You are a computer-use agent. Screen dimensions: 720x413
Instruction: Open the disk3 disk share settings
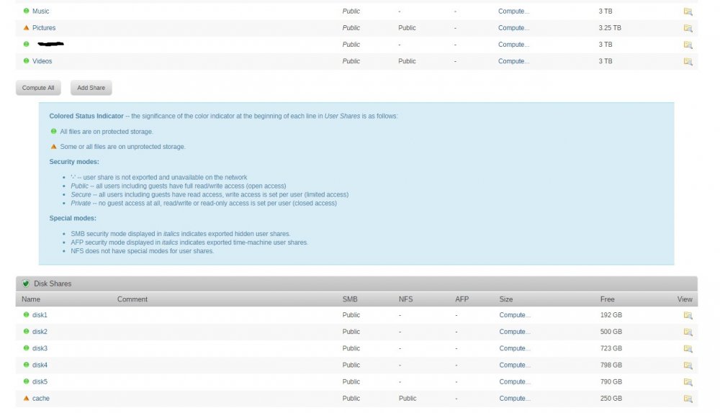tap(40, 348)
